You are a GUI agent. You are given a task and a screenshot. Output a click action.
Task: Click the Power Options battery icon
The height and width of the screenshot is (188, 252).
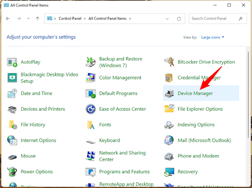click(x=12, y=172)
